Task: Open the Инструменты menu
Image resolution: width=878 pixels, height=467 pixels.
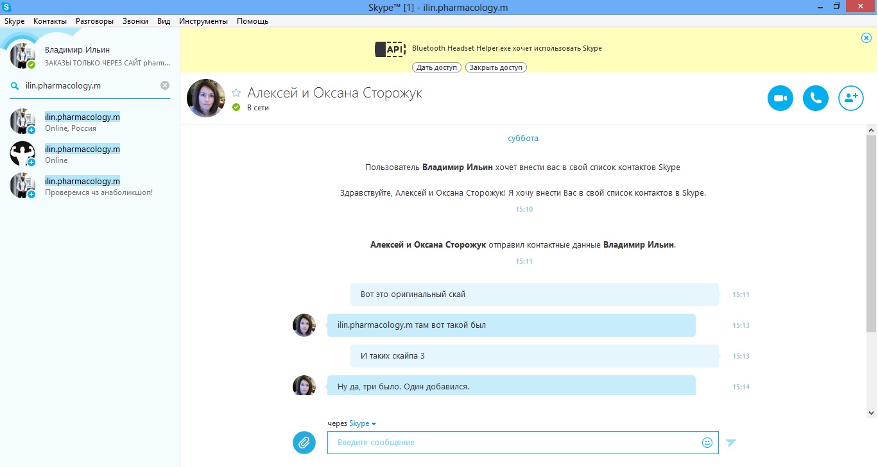Action: pyautogui.click(x=203, y=21)
